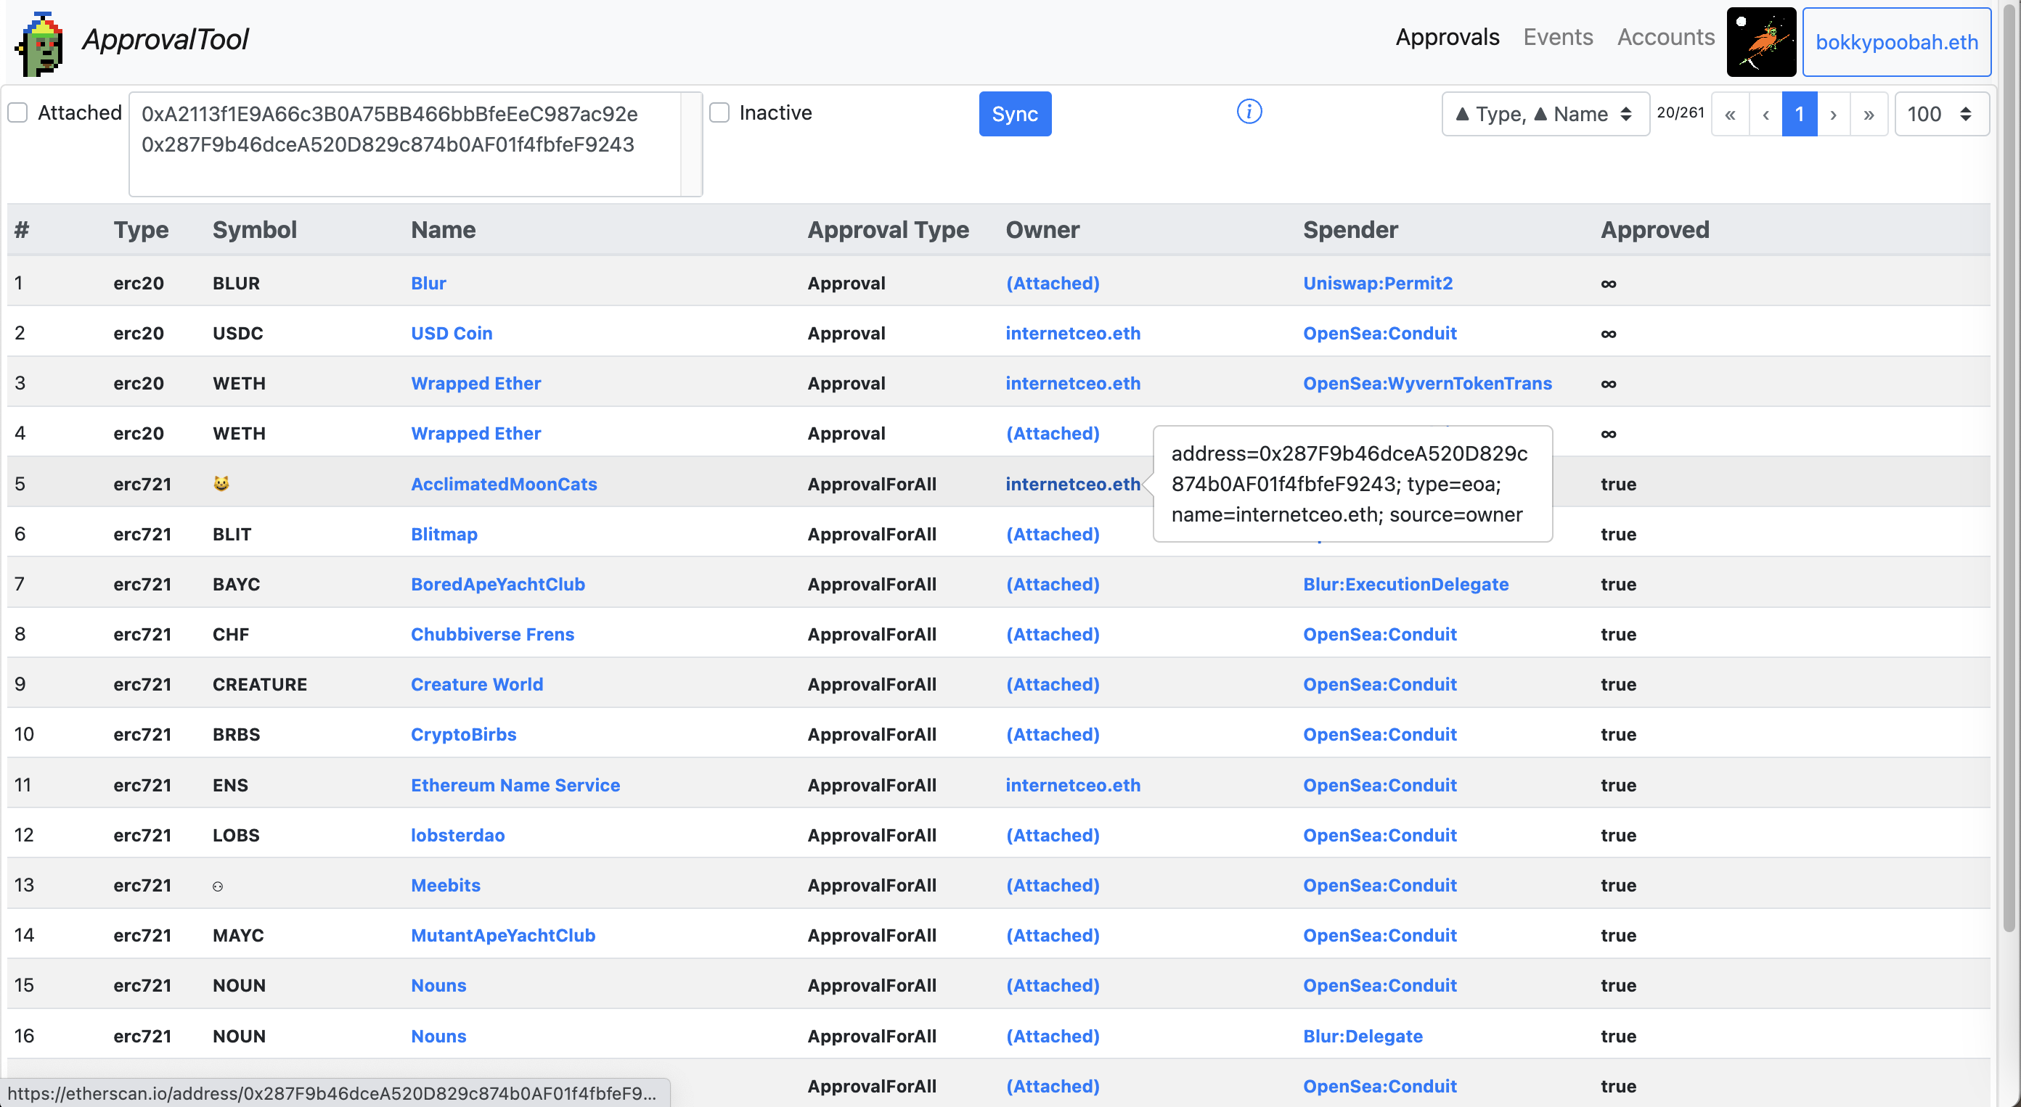Click the blue info circle icon
Viewport: 2021px width, 1107px height.
pos(1249,112)
